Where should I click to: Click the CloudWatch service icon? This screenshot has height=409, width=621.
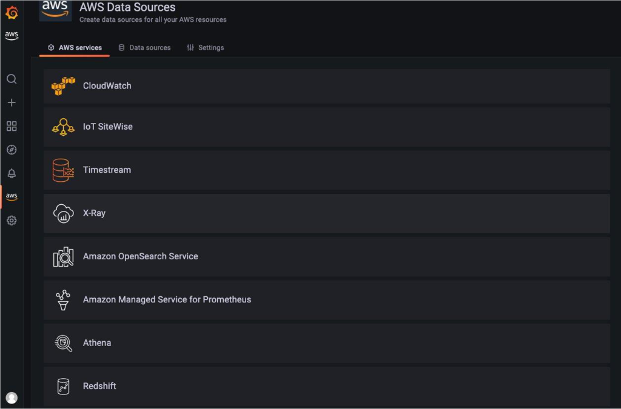click(63, 86)
